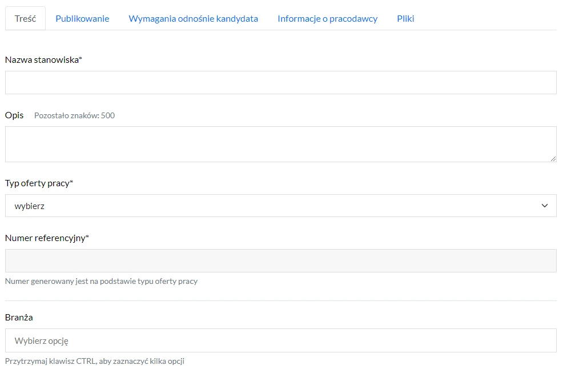Click the Przytrzymaj klawisz CTRL hint text

(95, 361)
